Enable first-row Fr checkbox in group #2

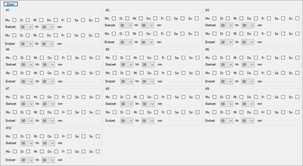click(x=169, y=18)
